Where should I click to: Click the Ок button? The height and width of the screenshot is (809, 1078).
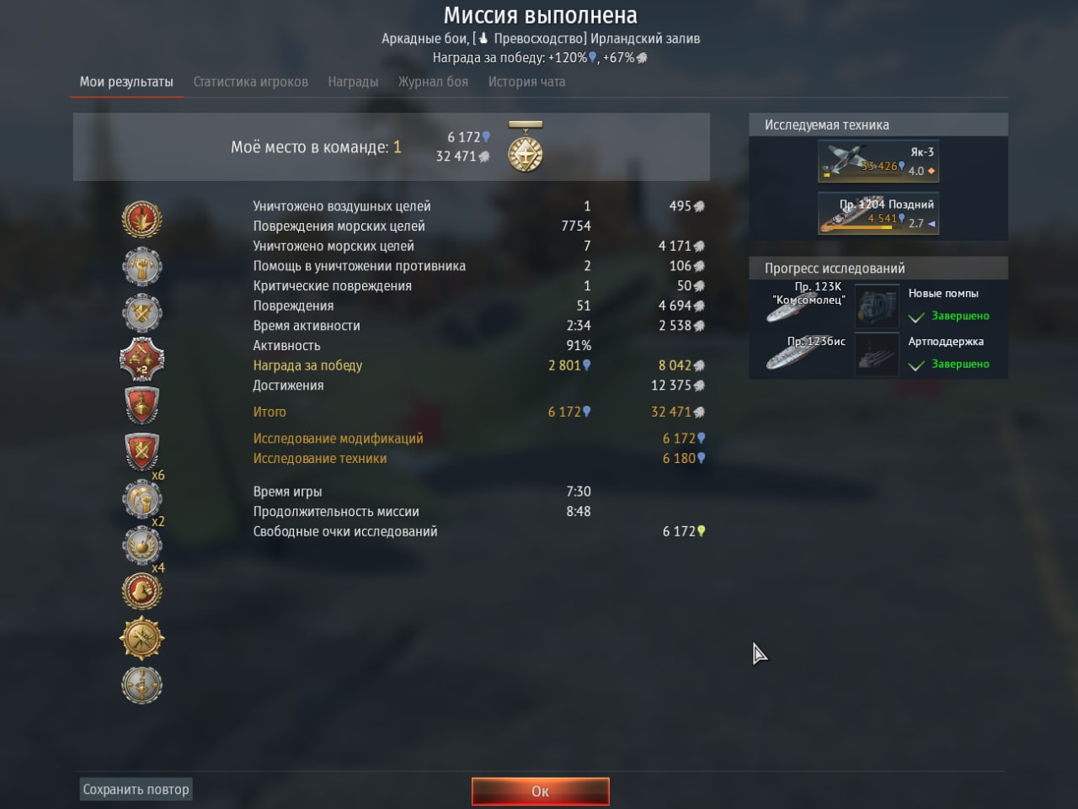click(x=540, y=791)
